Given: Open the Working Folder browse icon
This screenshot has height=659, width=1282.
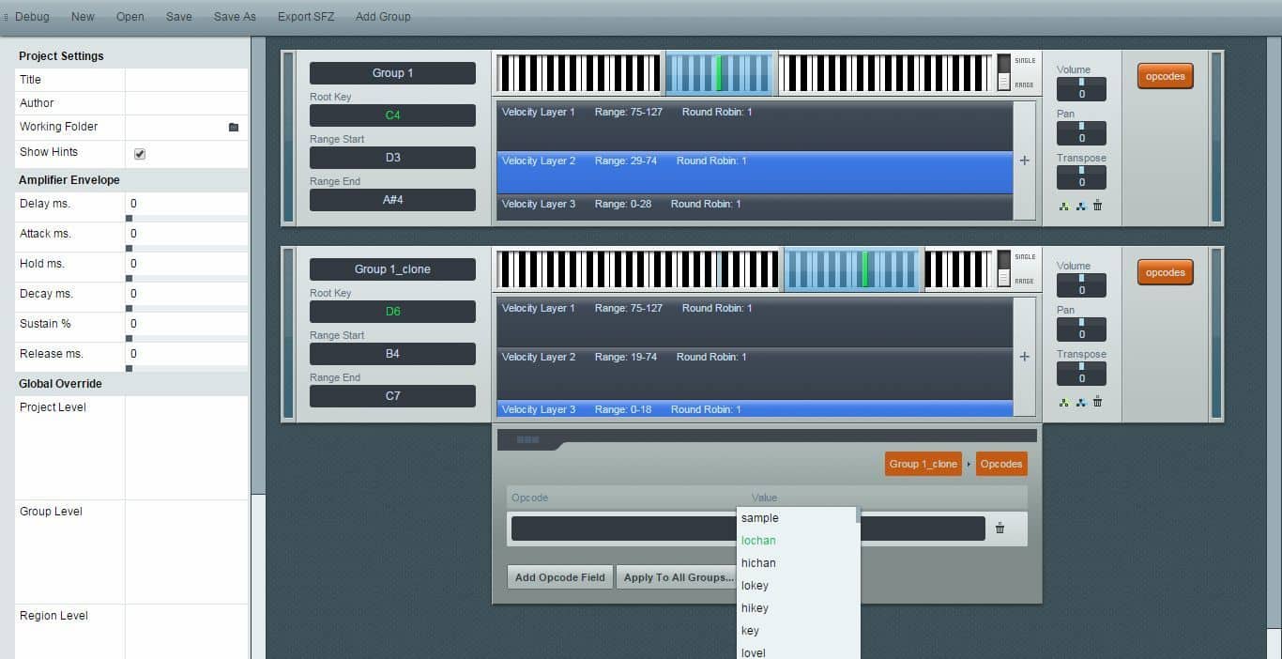Looking at the screenshot, I should [234, 127].
